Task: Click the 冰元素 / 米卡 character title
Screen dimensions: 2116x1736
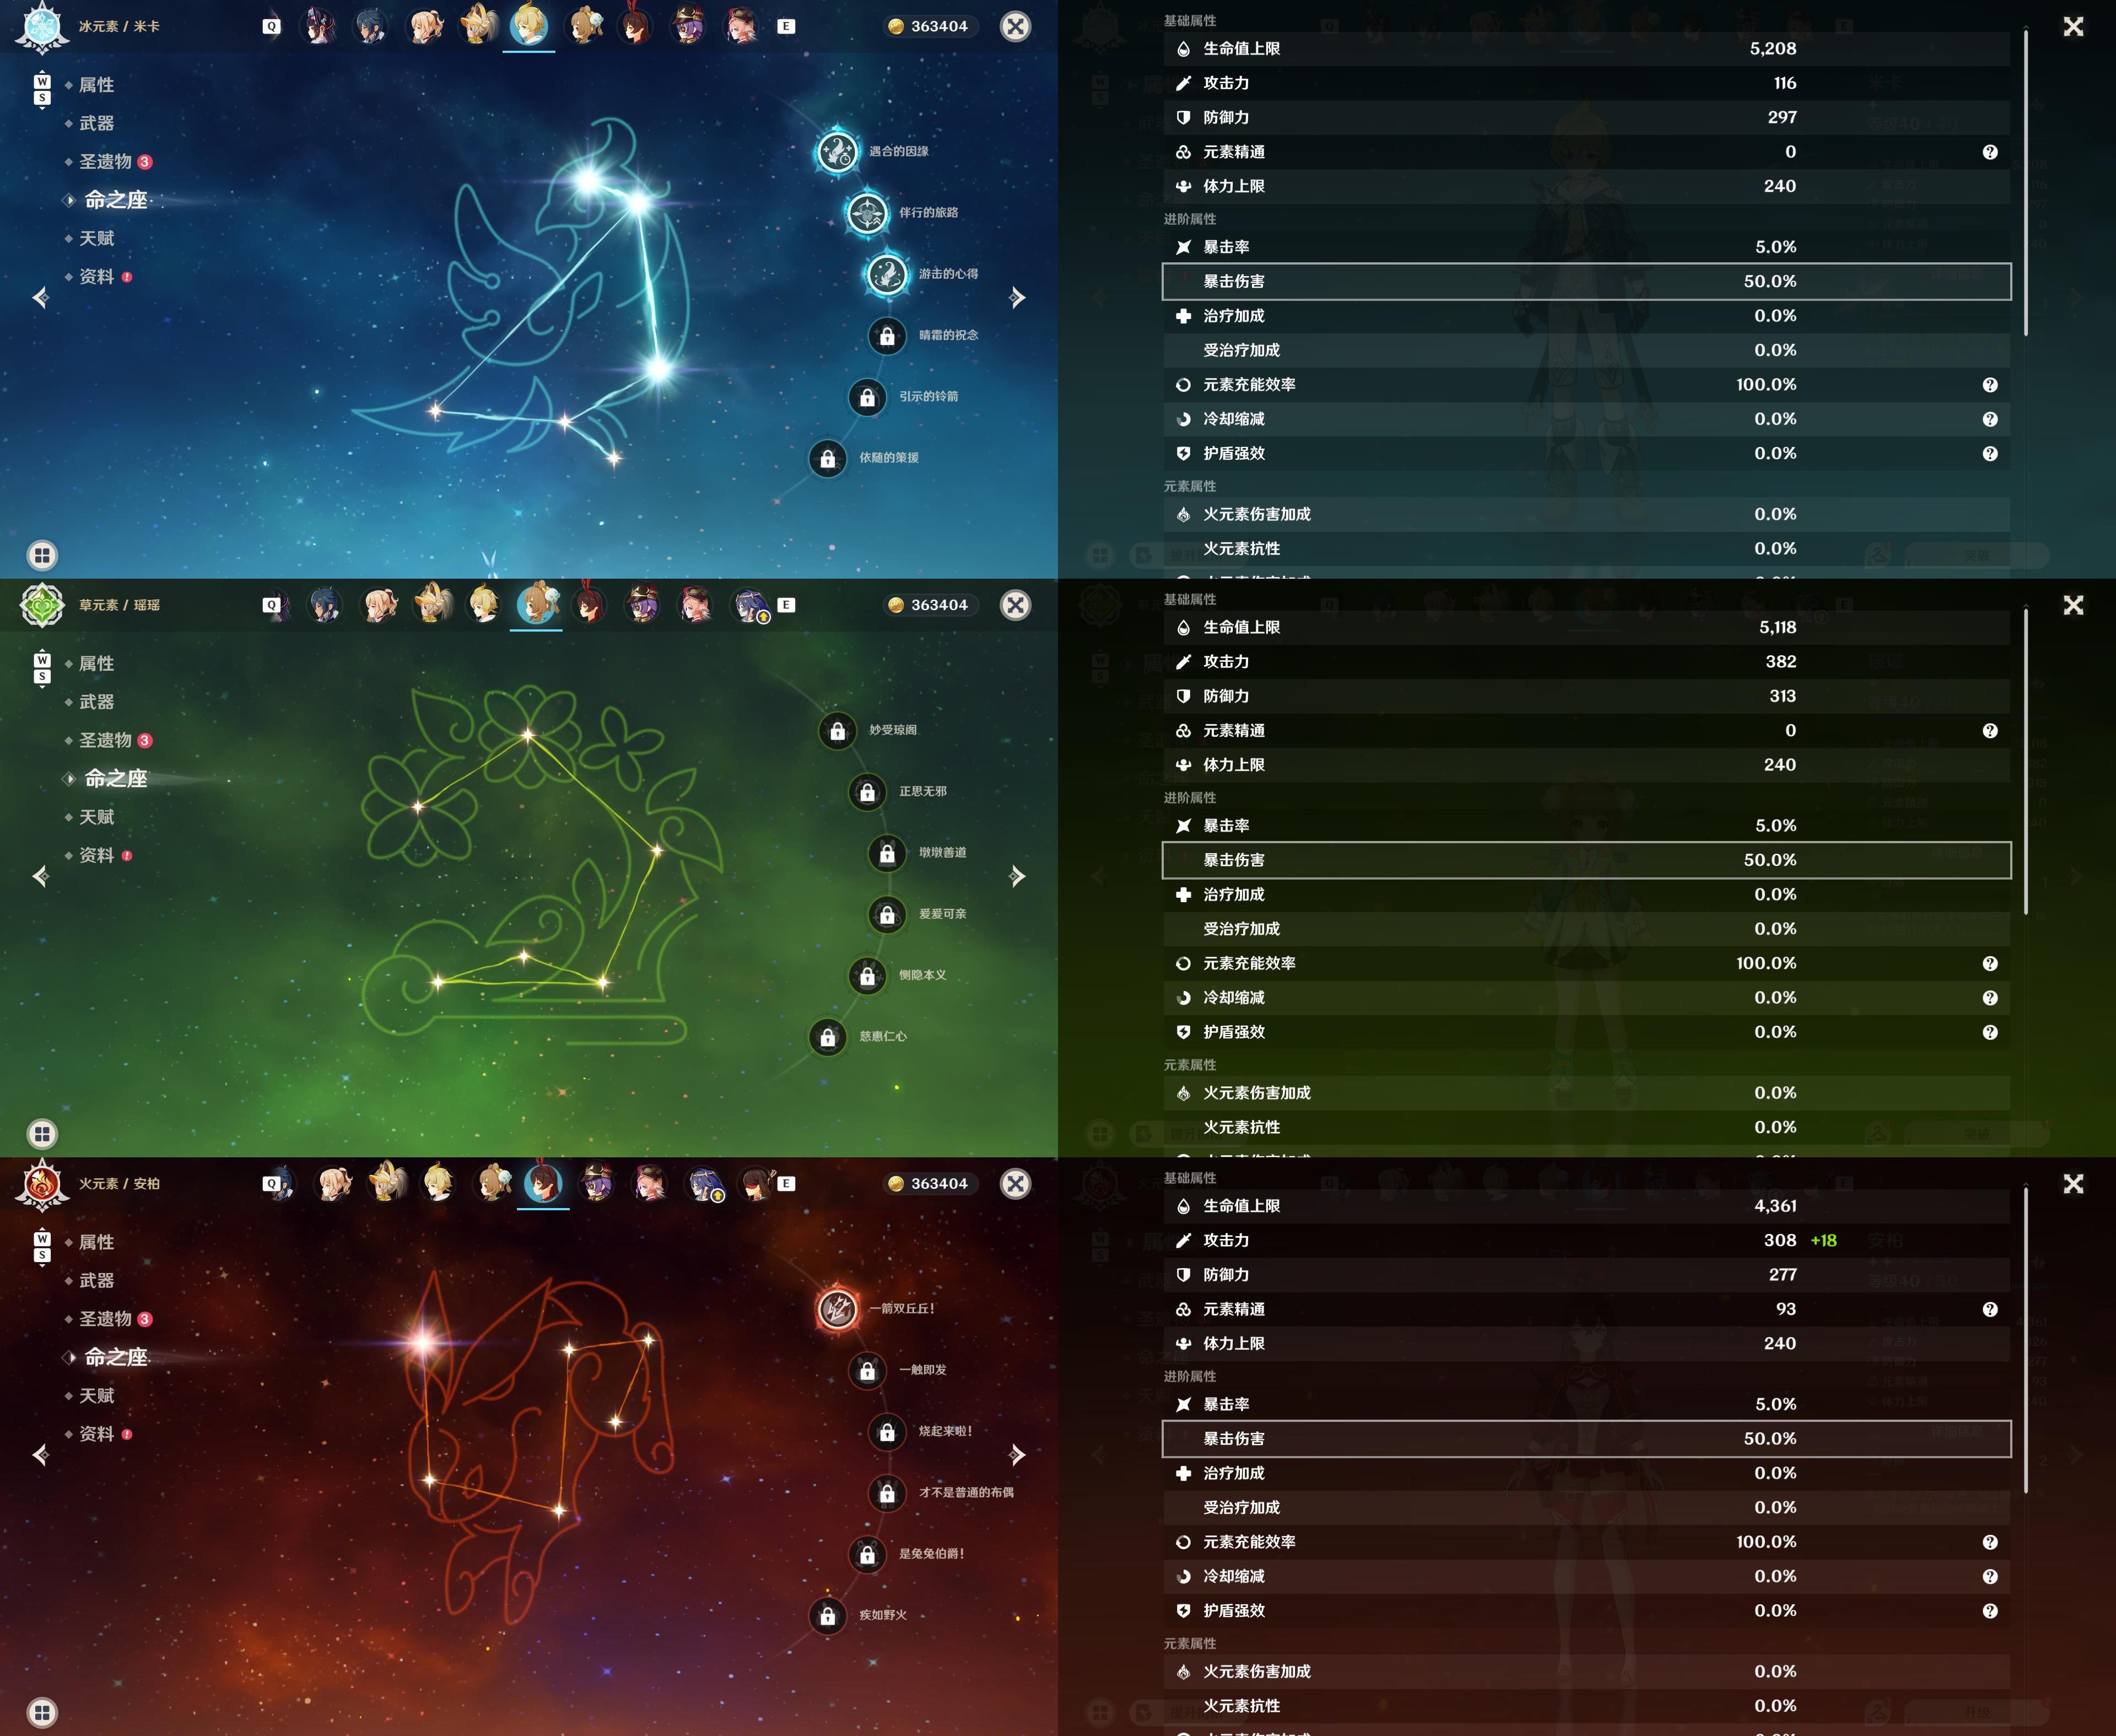Action: [119, 26]
